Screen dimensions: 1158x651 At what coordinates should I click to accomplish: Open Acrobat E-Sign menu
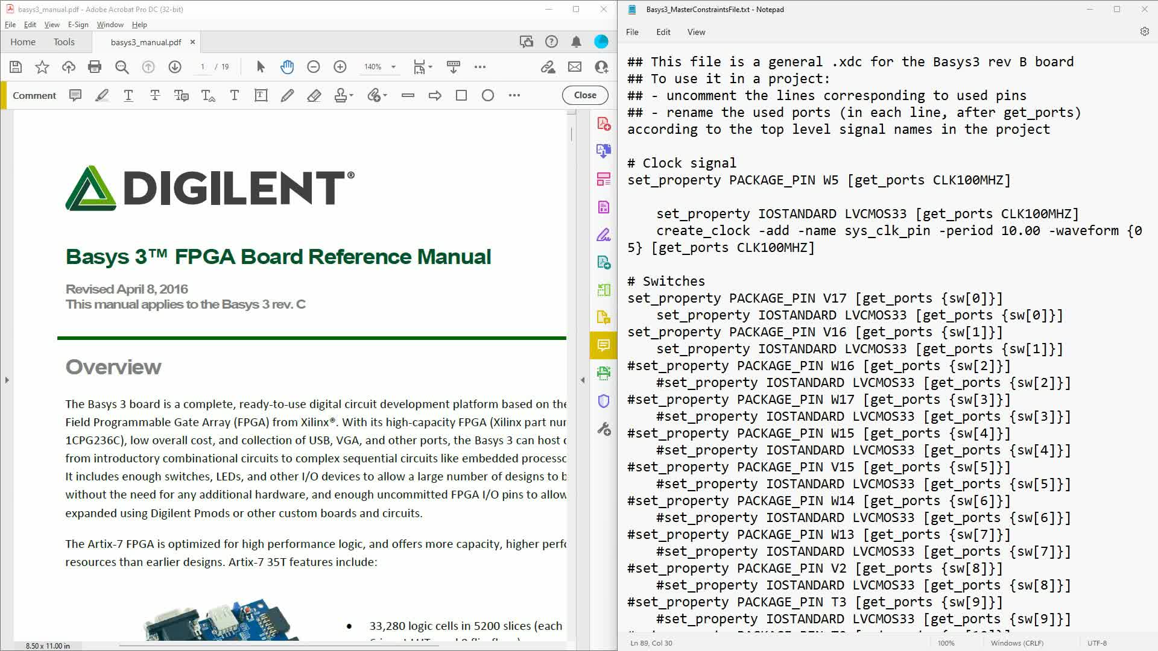point(78,25)
